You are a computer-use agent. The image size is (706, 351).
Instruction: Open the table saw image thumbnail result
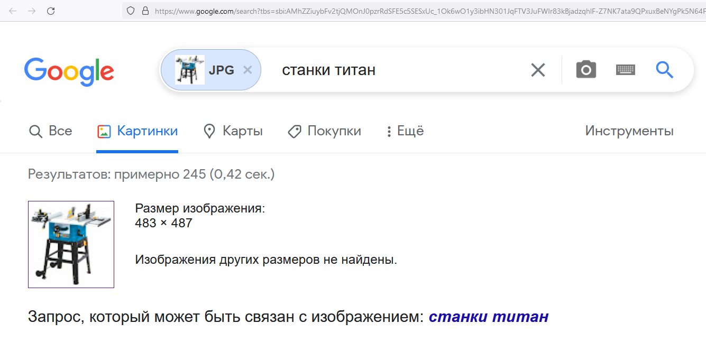click(x=71, y=244)
